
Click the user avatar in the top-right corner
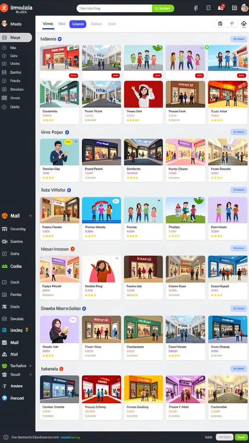(245, 8)
